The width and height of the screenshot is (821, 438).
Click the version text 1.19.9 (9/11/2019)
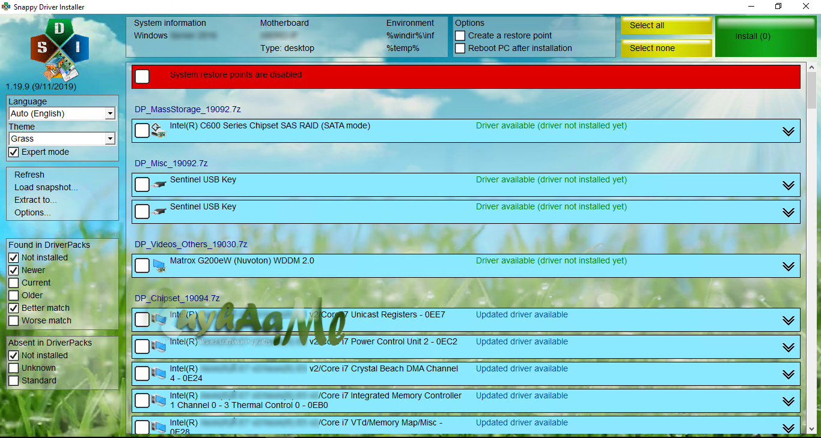(41, 86)
